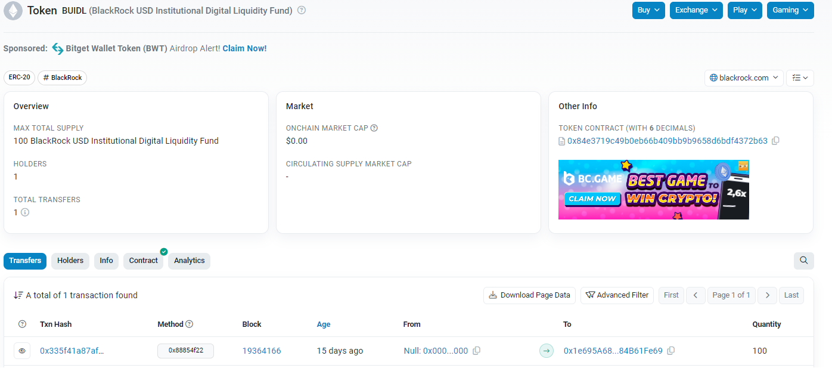
Task: Click the help icon next to token name
Action: (302, 10)
